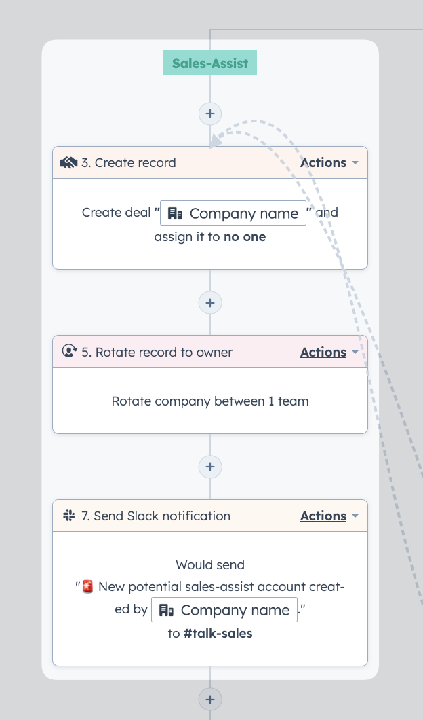
Task: Click the handshake deal icon on step 3
Action: point(68,162)
